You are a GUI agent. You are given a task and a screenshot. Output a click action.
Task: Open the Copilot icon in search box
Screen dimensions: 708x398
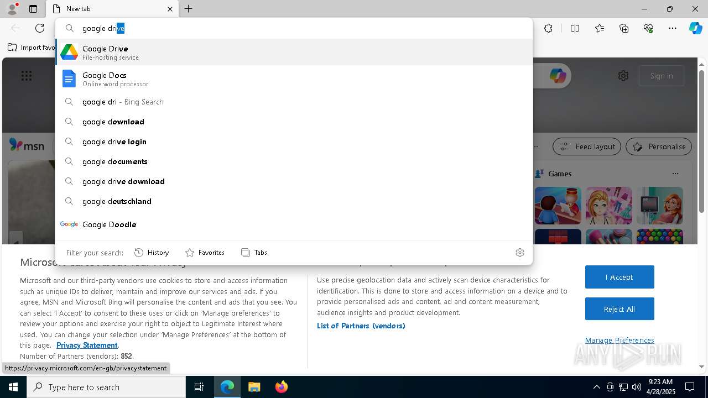(x=558, y=76)
